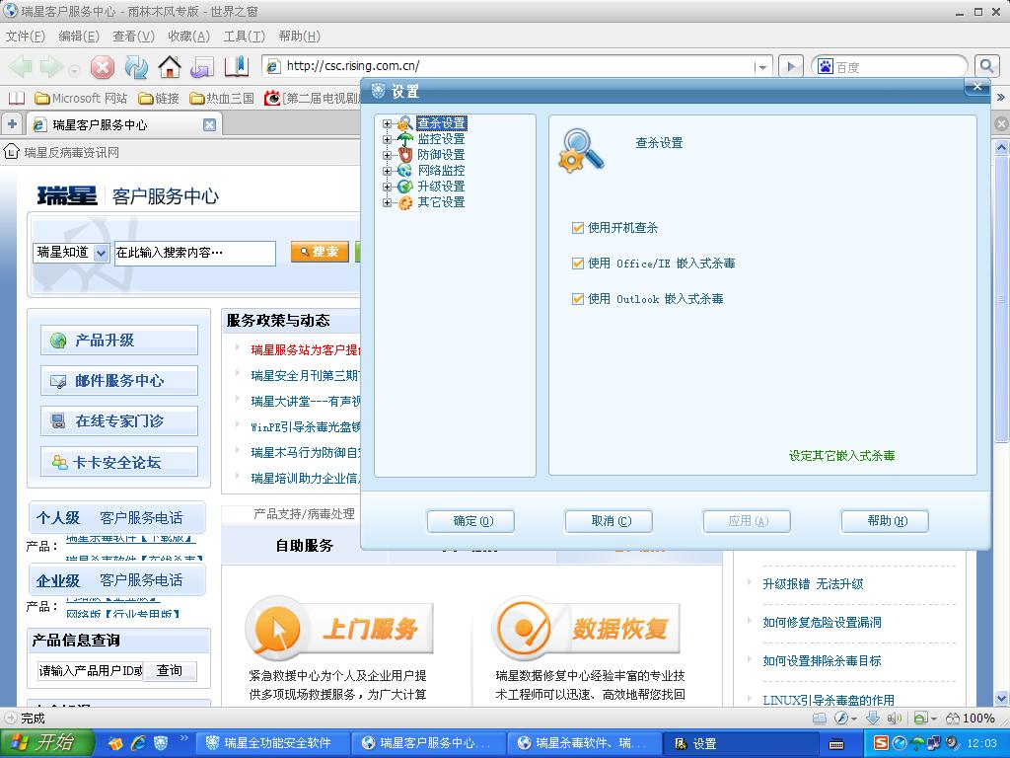Toggle 使用 Outlook 嵌入式杀毒 checkbox
The width and height of the screenshot is (1010, 758).
[x=578, y=298]
